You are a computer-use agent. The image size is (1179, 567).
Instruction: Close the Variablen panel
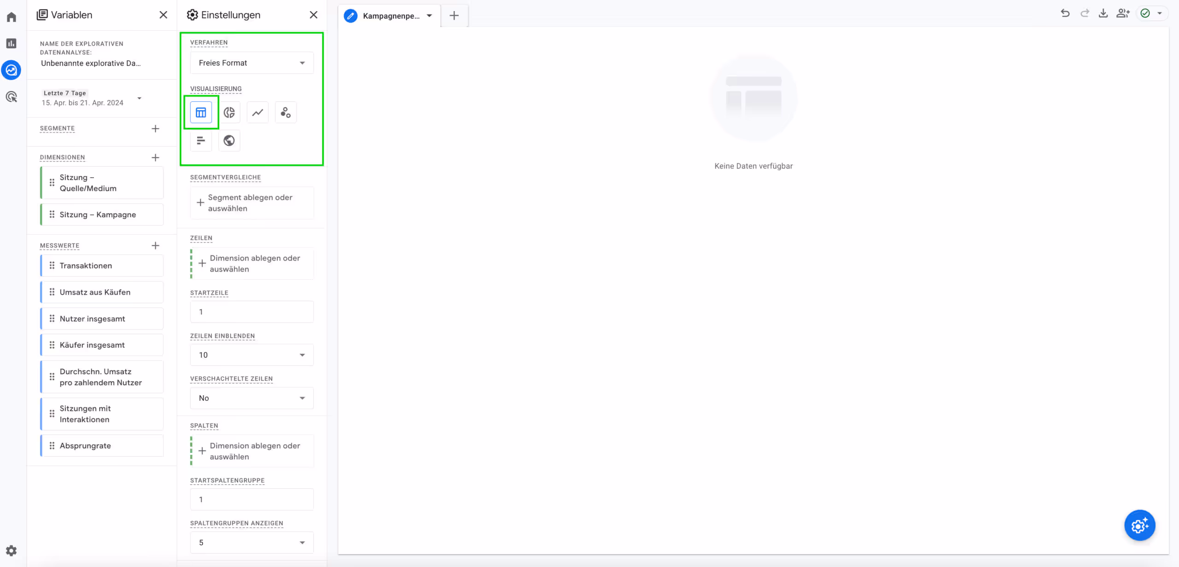click(x=163, y=15)
